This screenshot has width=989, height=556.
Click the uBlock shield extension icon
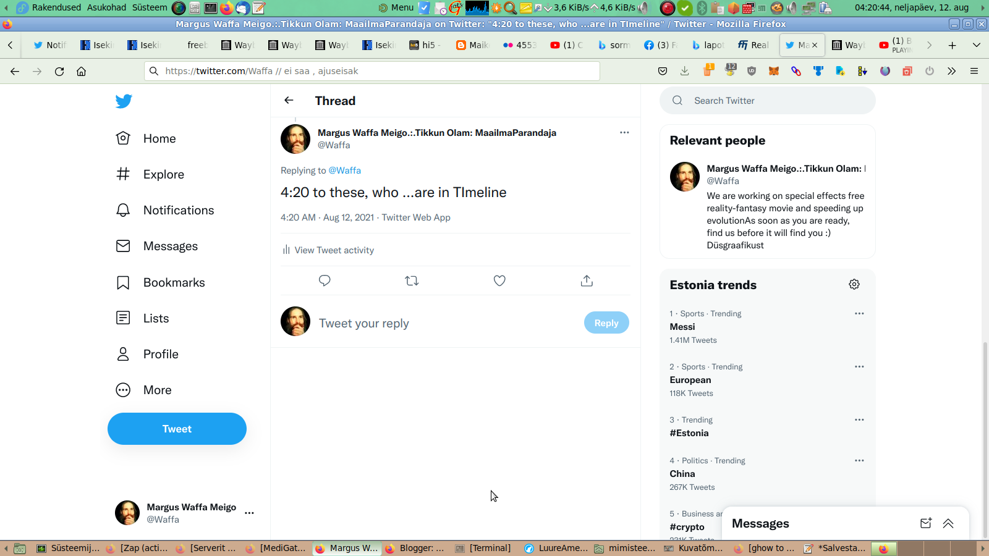coord(752,71)
